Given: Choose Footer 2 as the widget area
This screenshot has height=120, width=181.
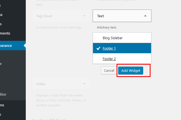Looking at the screenshot, I should [x=122, y=59].
